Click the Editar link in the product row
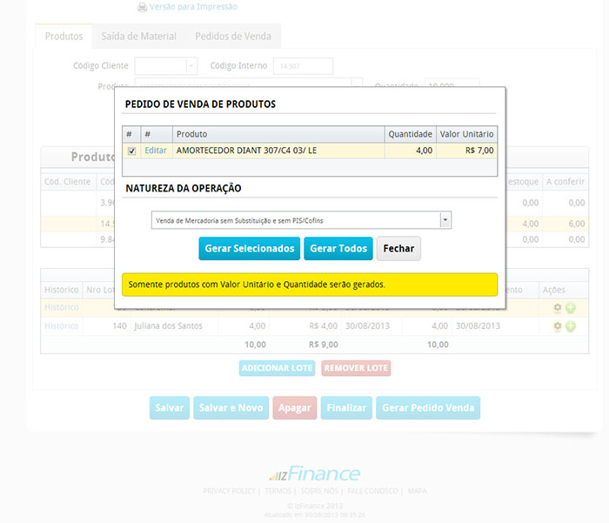609x523 pixels. 156,151
